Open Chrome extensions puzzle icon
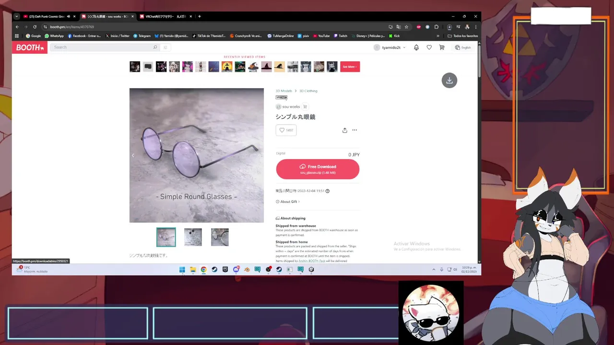614x345 pixels. pos(437,27)
